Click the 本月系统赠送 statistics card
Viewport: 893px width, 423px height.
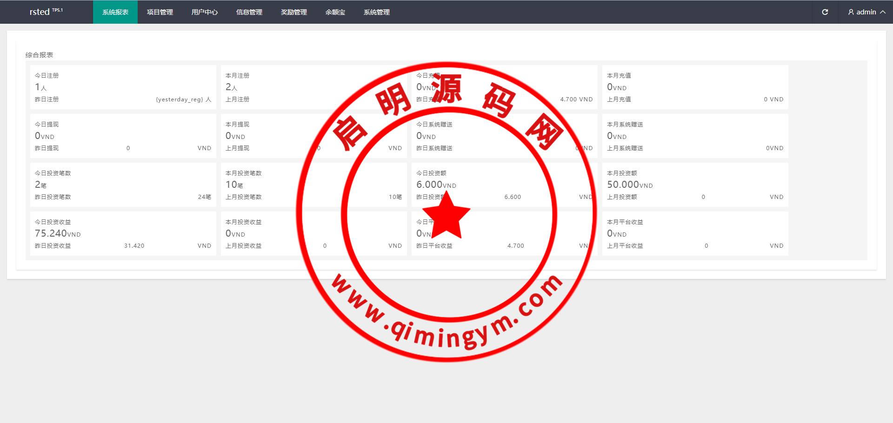695,136
